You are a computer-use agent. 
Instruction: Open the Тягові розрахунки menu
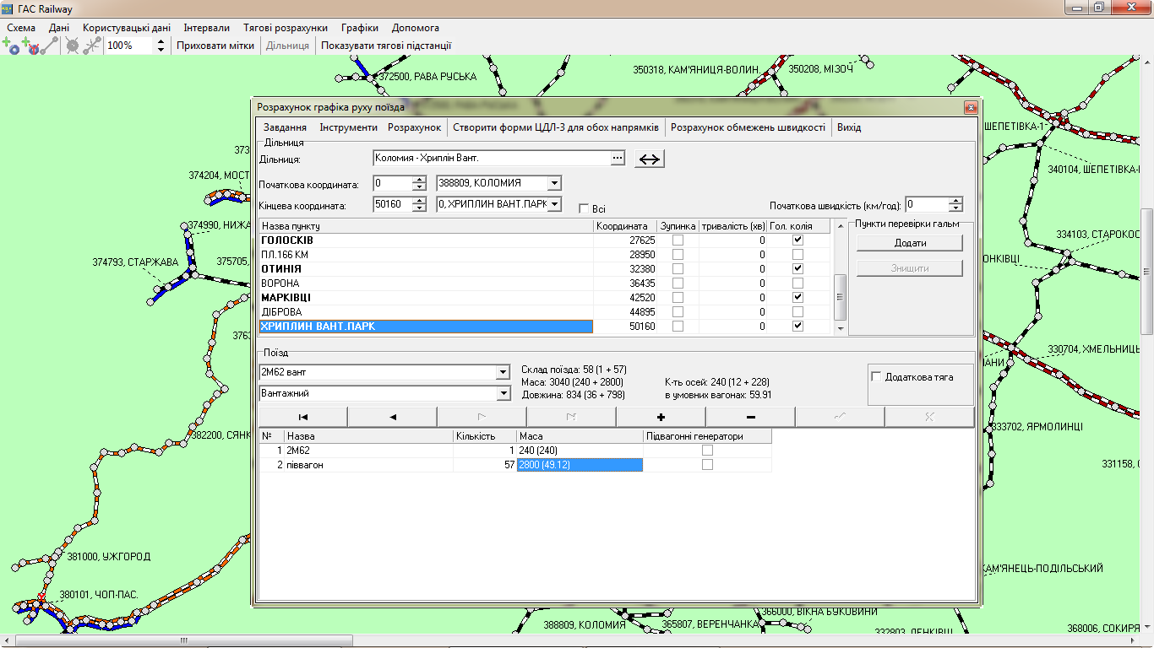[x=285, y=28]
